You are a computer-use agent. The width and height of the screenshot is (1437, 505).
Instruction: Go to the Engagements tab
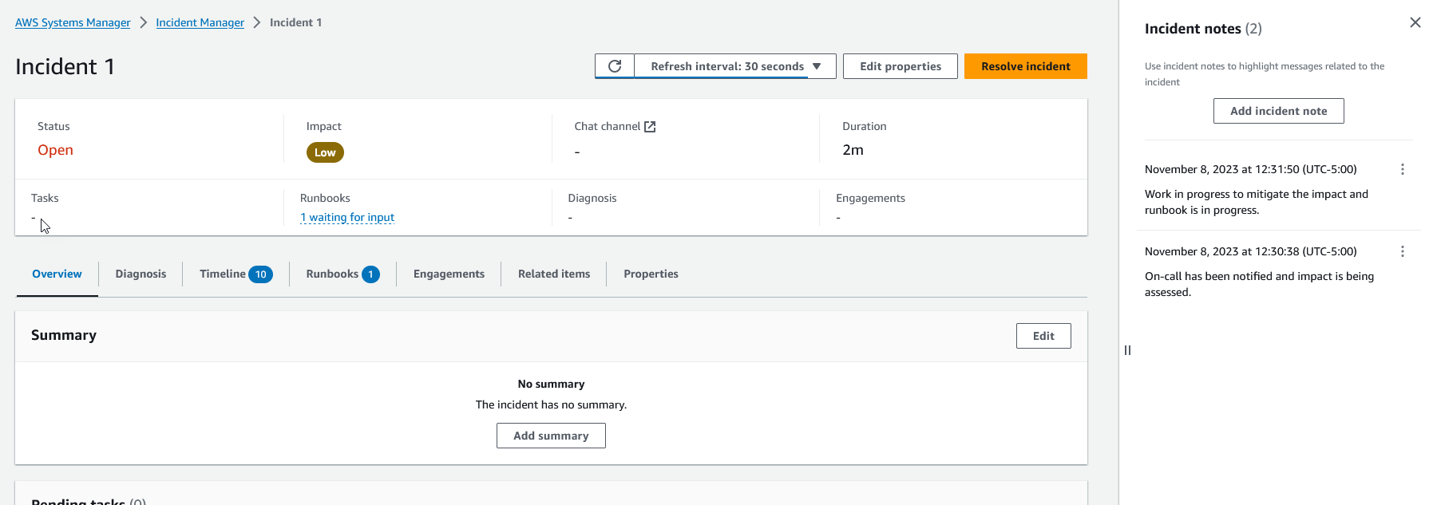(449, 274)
